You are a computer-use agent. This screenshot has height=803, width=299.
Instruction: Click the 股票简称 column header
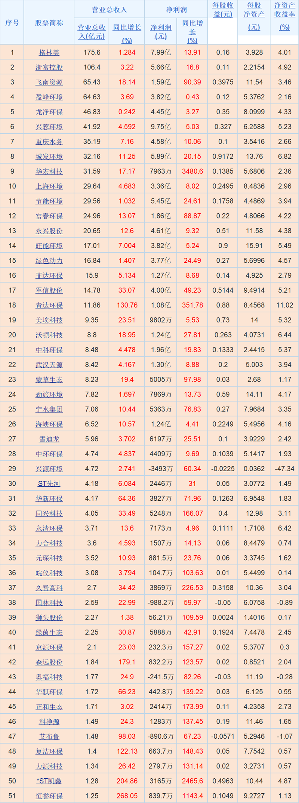49,23
